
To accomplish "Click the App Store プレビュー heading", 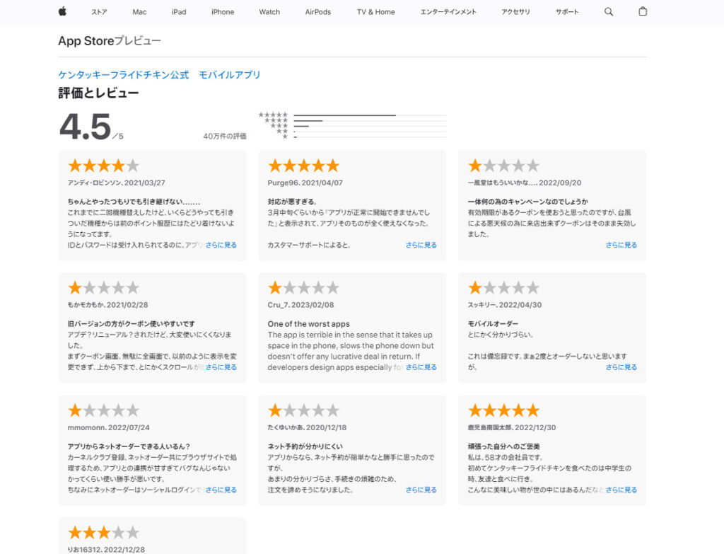I will click(x=110, y=40).
